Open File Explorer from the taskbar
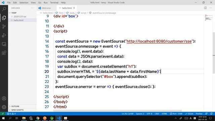This screenshot has width=215, height=121. click(x=24, y=118)
